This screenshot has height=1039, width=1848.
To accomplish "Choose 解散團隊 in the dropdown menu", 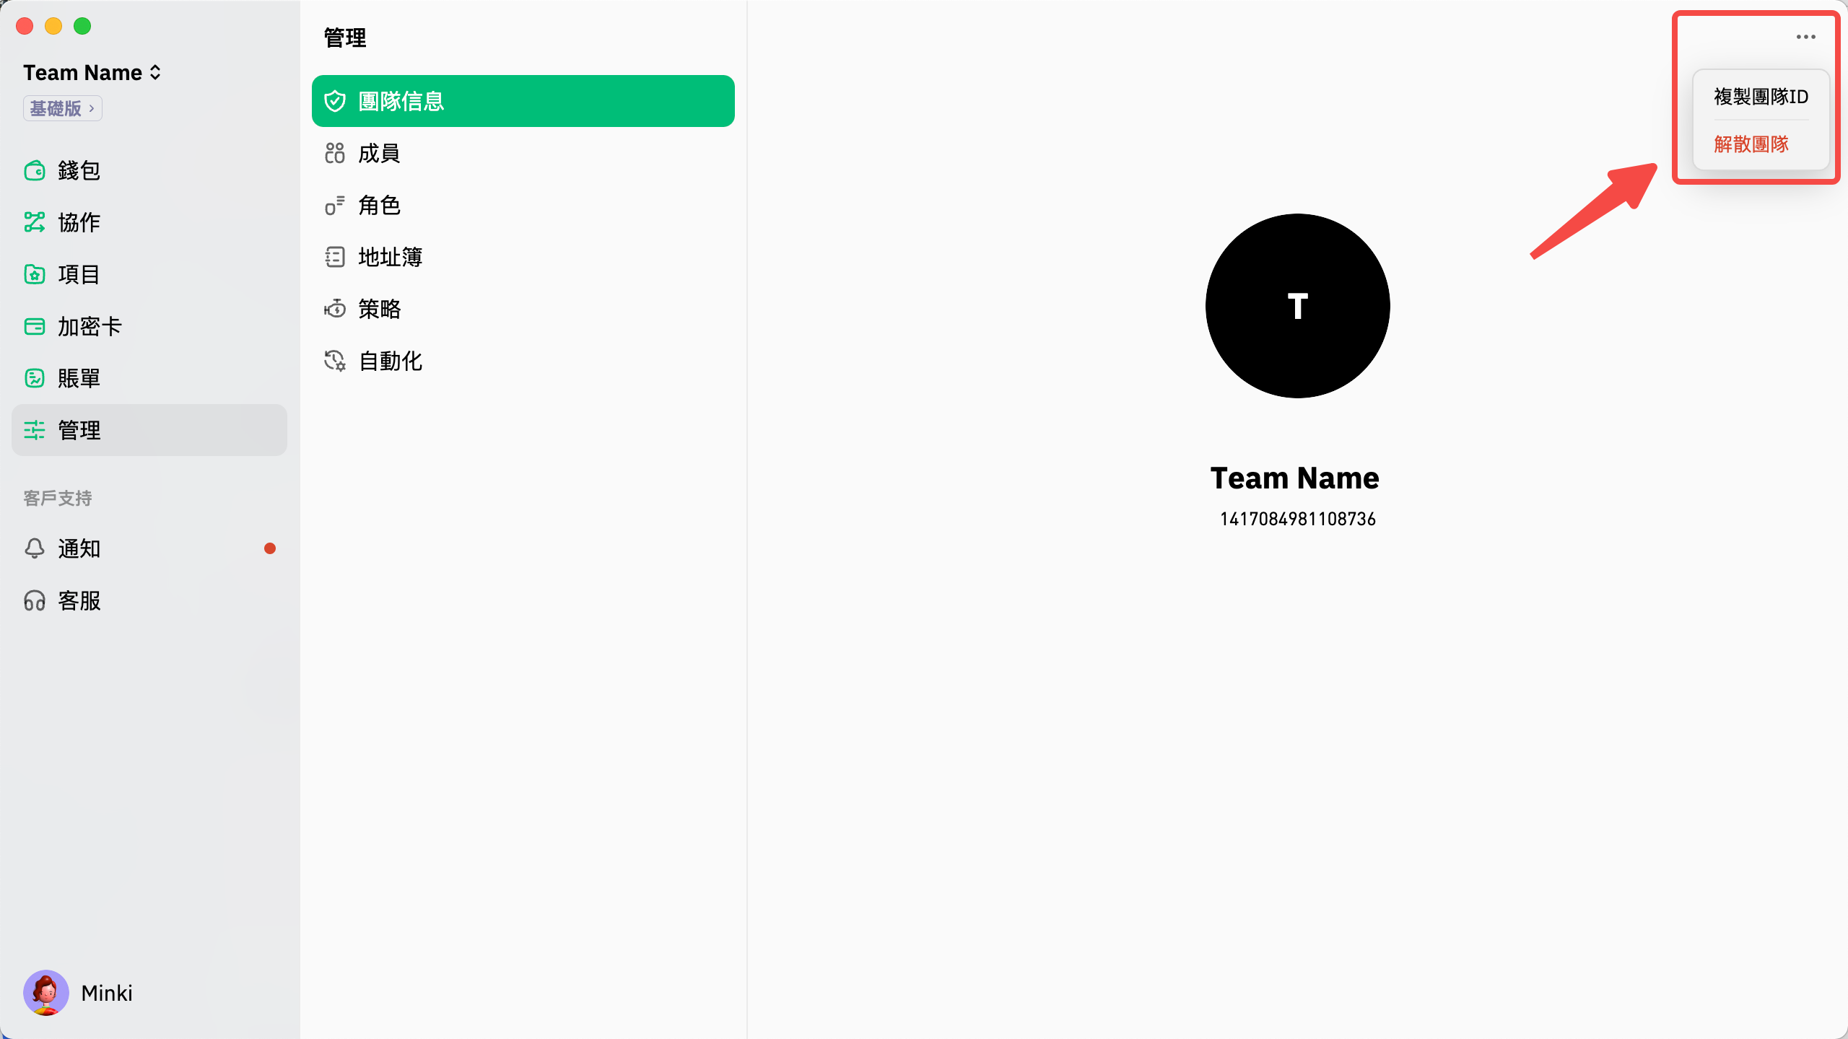I will point(1751,144).
